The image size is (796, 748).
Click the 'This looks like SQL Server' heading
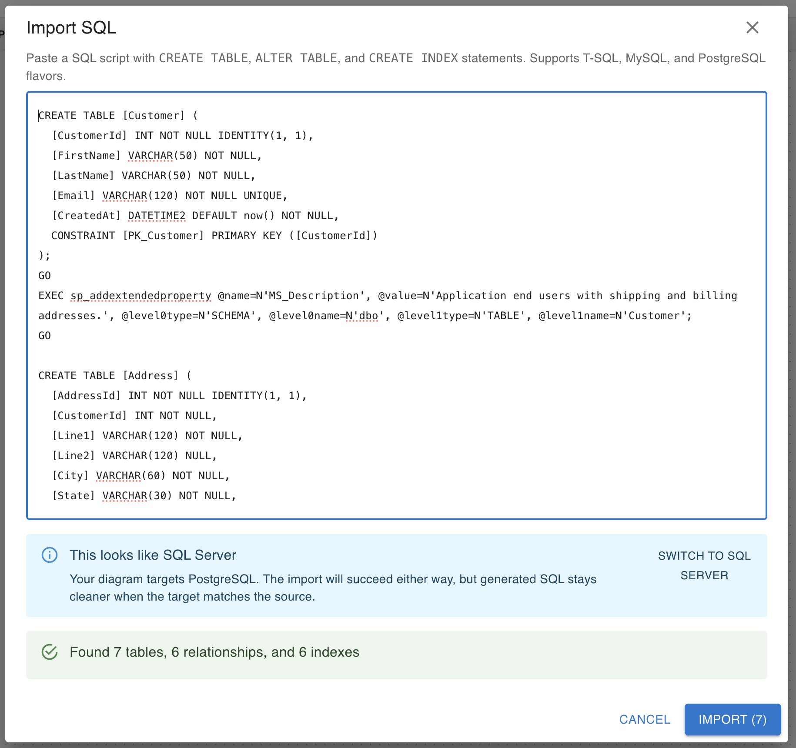(153, 555)
